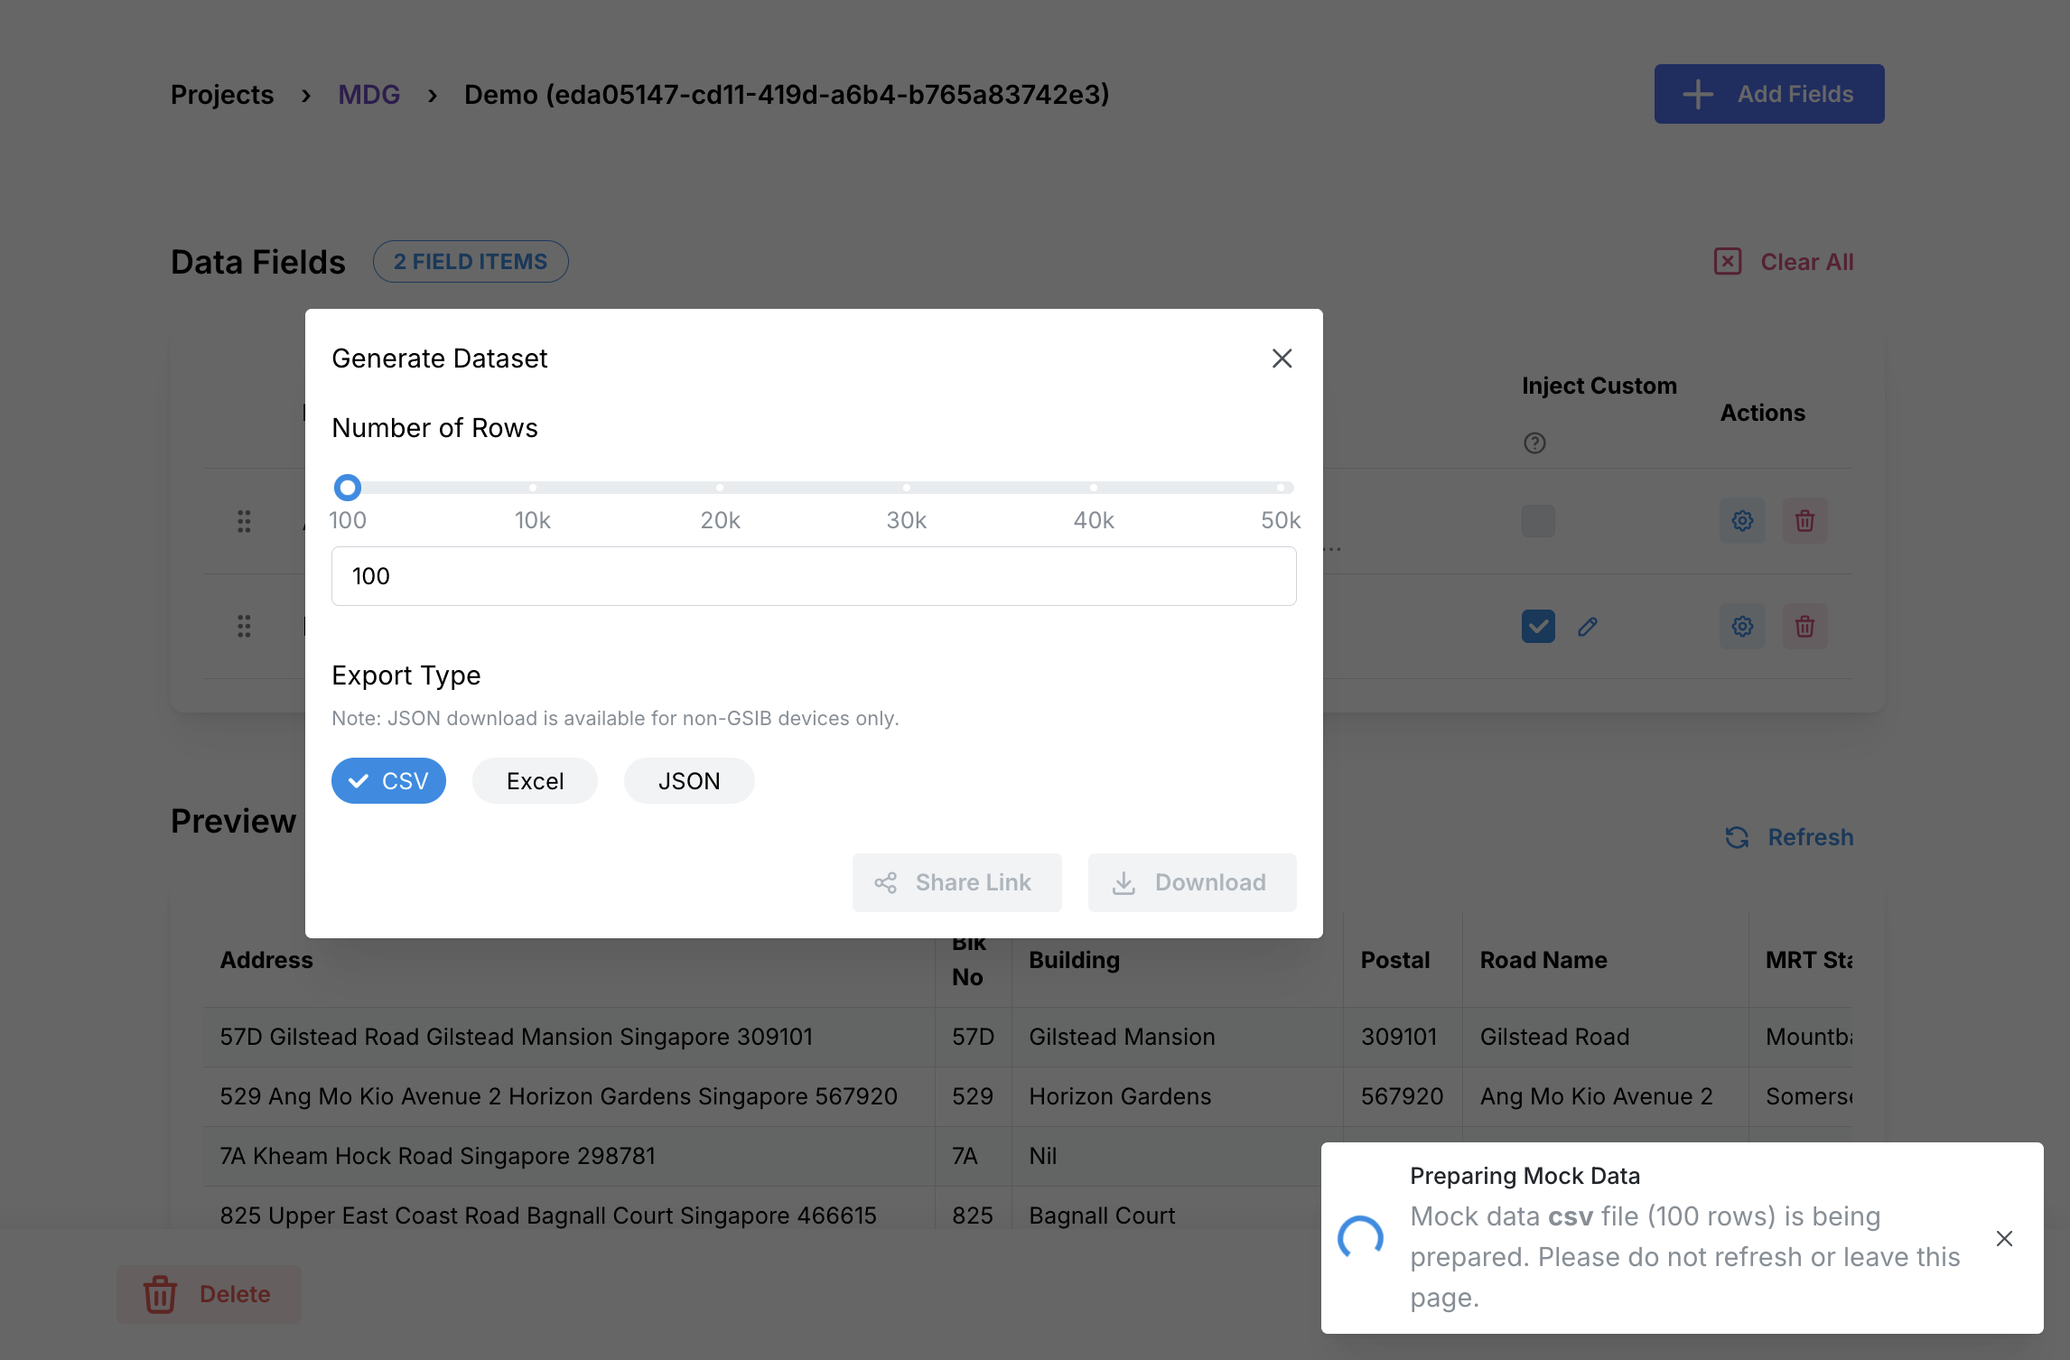Click the Download button
Viewport: 2070px width, 1360px height.
[1192, 882]
